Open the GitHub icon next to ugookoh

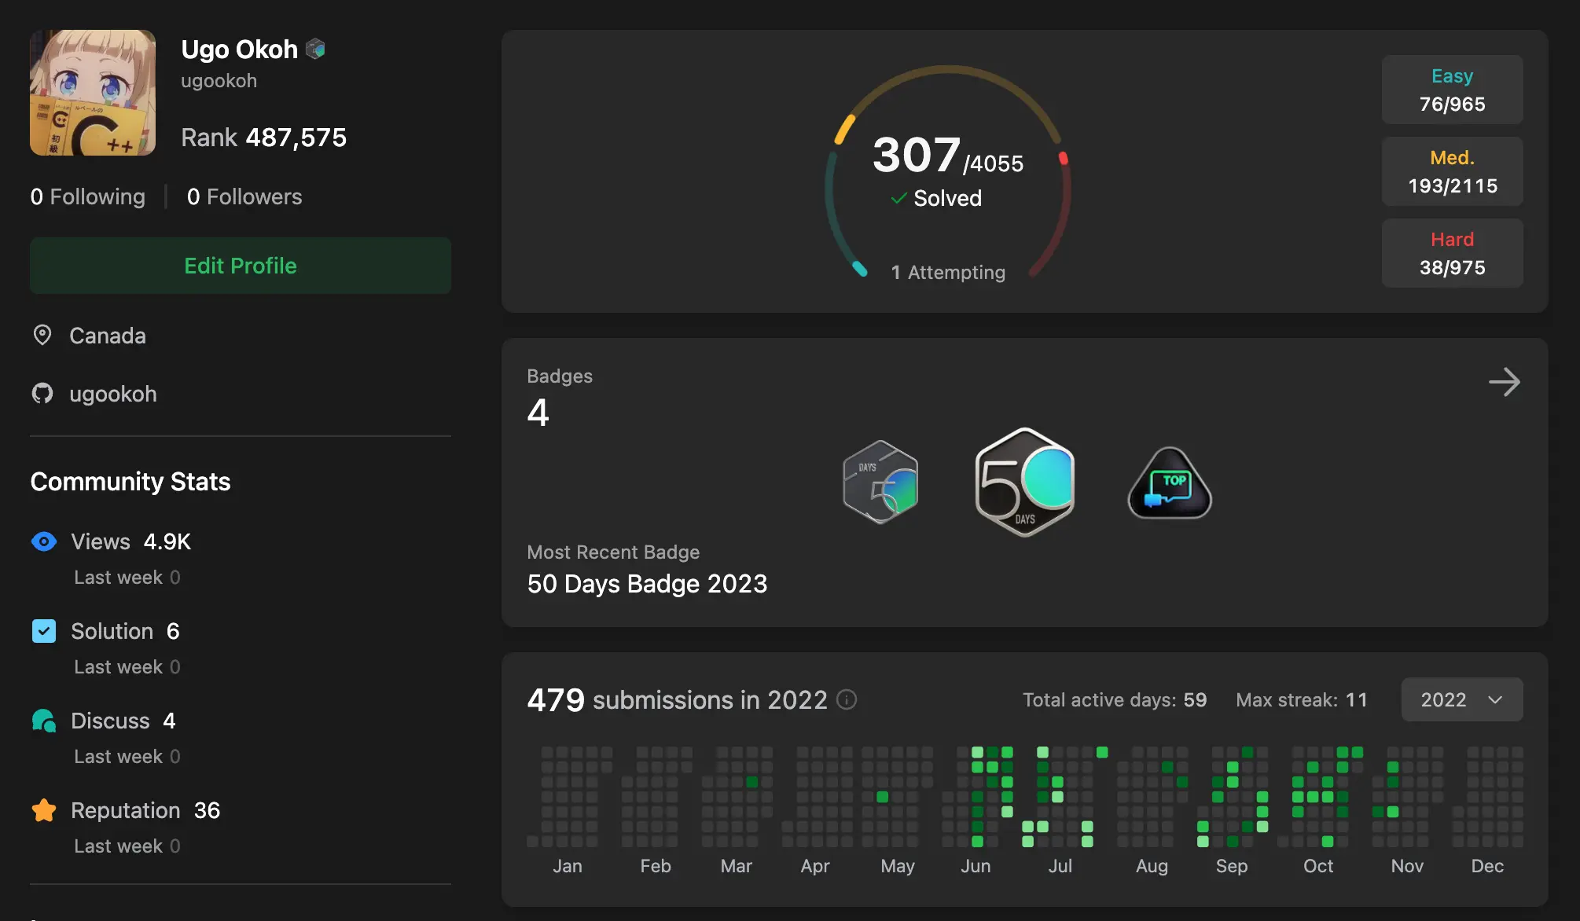(42, 393)
